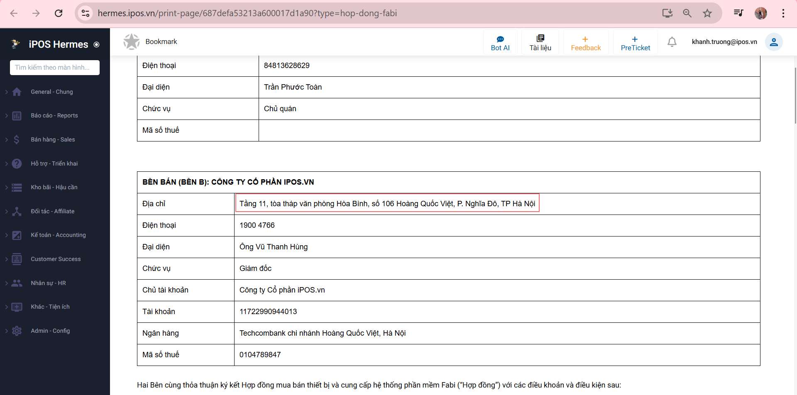Click the General - Chung home icon
This screenshot has height=395, width=797.
coord(17,92)
